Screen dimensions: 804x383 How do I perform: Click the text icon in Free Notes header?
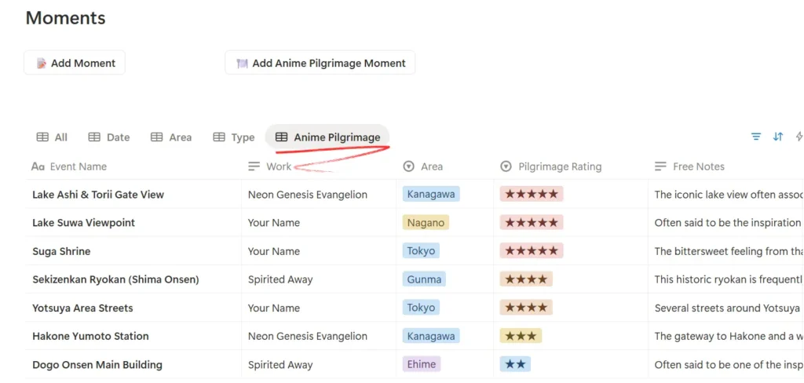[x=660, y=166]
